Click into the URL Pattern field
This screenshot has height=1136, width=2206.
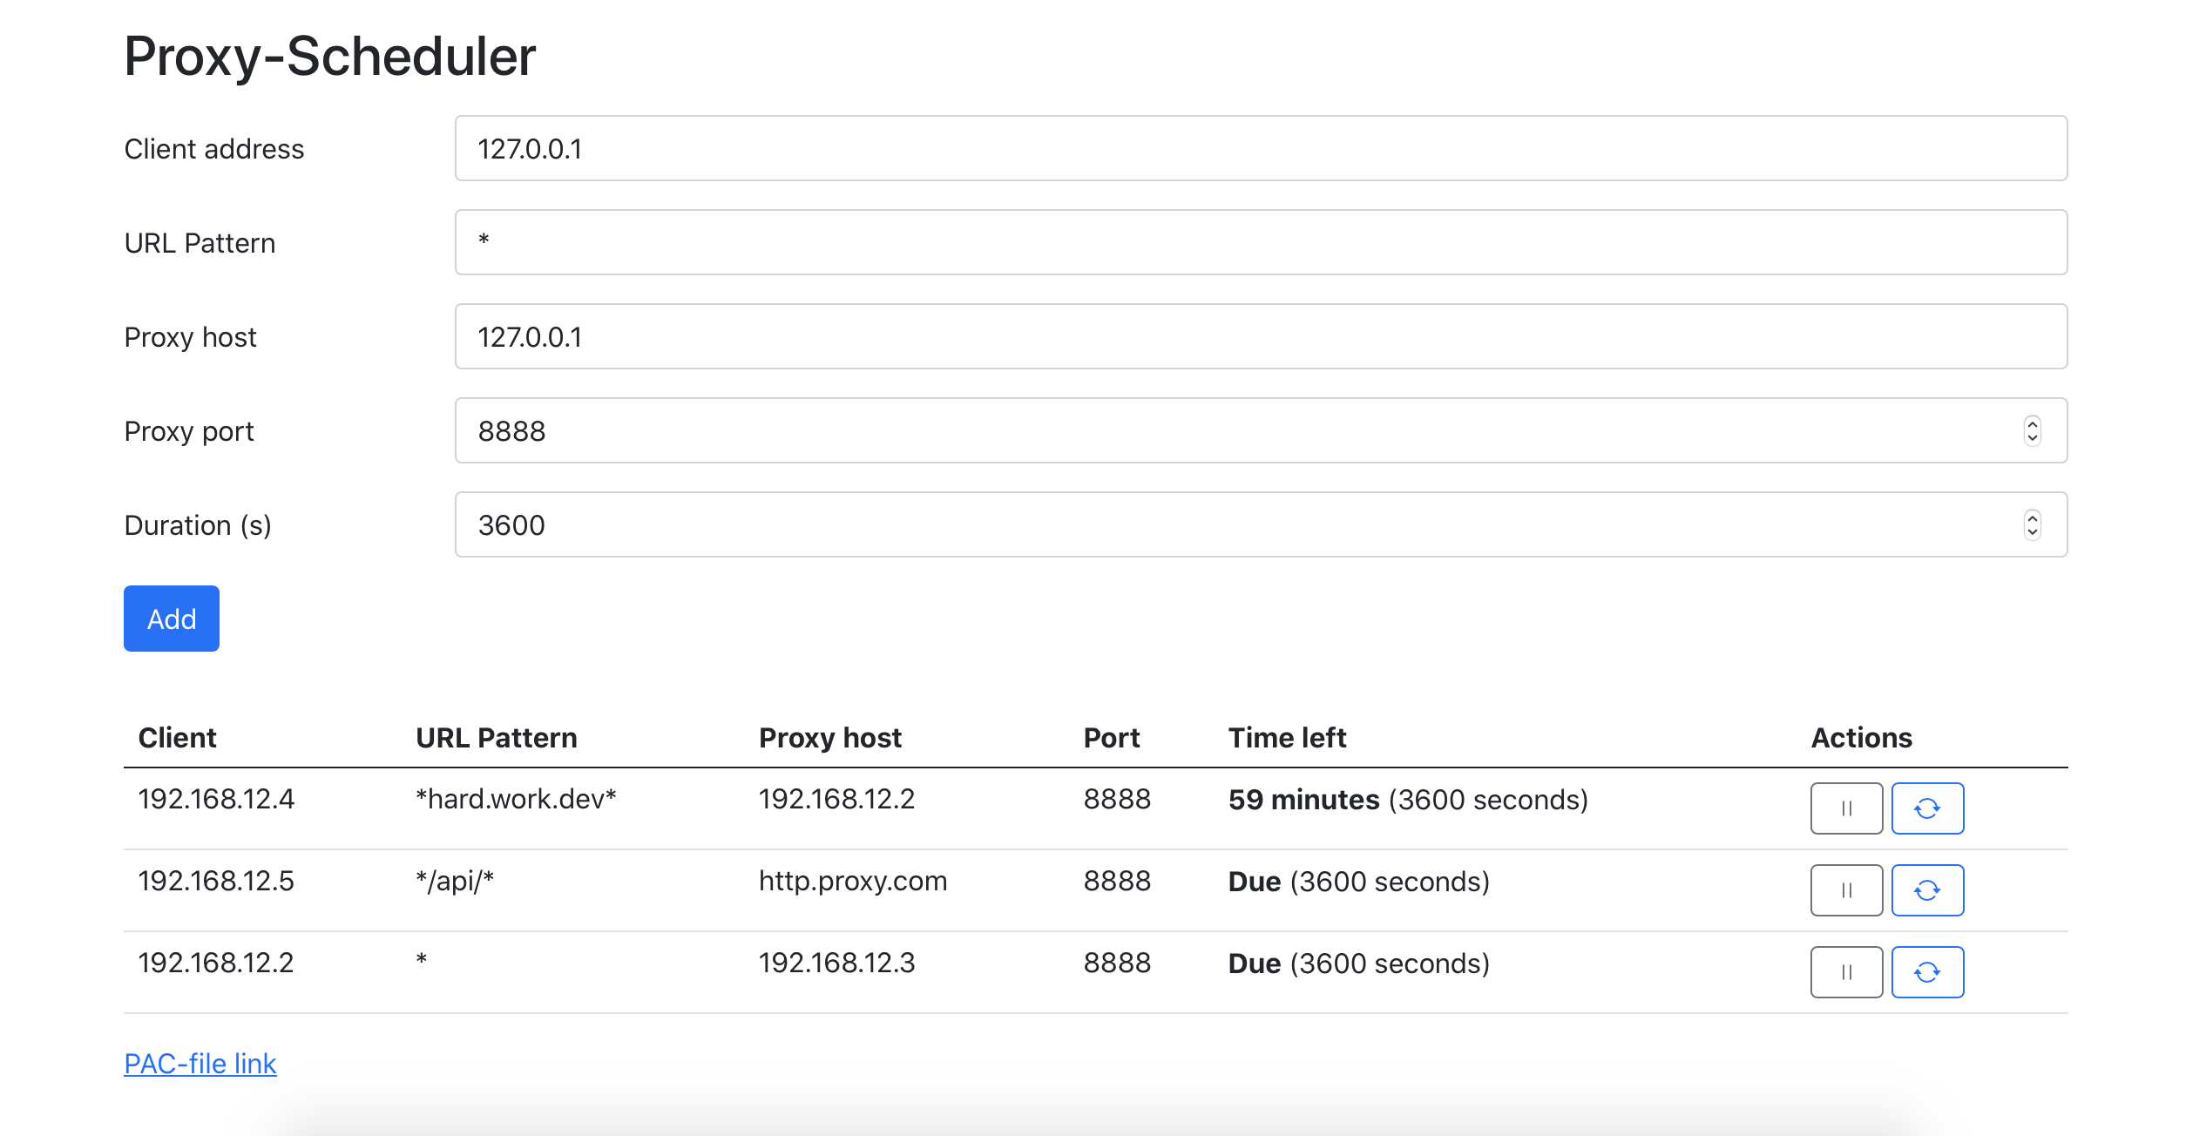click(1260, 243)
